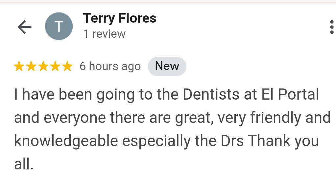Open the Terry Flores reviewer name
This screenshot has height=193, width=336.
[x=120, y=18]
